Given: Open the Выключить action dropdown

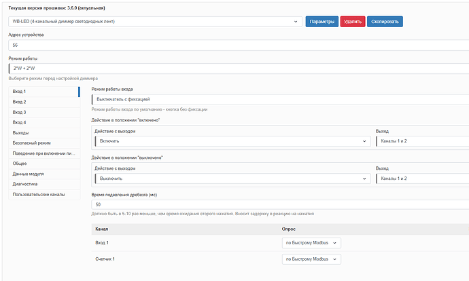Looking at the screenshot, I should pos(231,179).
